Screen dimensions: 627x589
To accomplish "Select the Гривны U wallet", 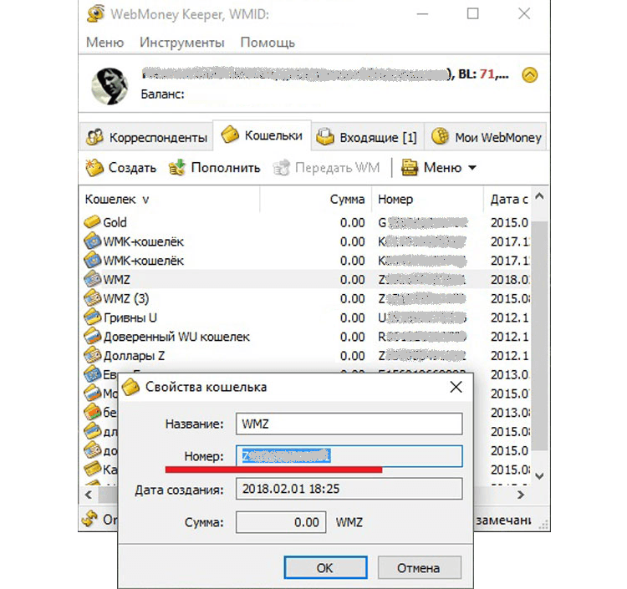I will click(306, 317).
